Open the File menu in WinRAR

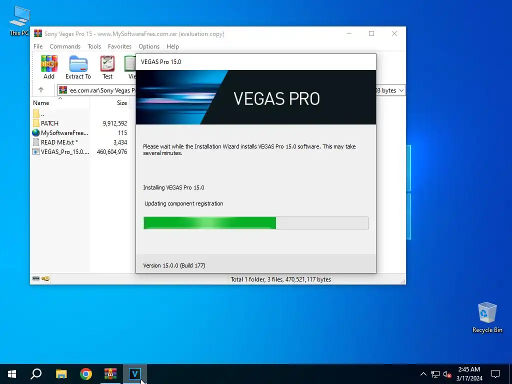tap(38, 46)
